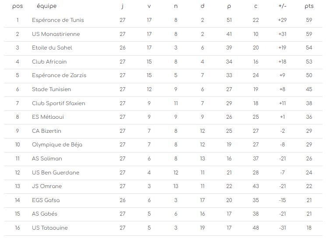Click the Club Africain team name

[49, 62]
